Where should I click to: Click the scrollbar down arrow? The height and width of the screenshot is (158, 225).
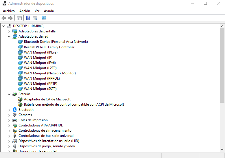tap(222, 150)
